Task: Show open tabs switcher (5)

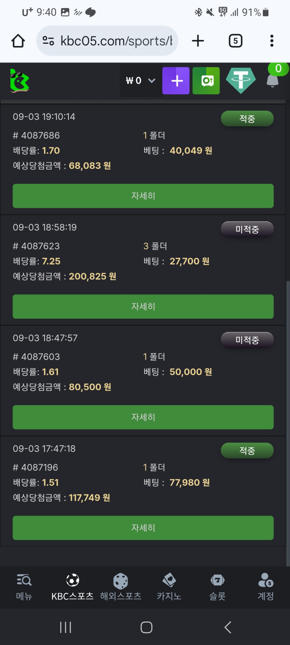Action: 235,41
